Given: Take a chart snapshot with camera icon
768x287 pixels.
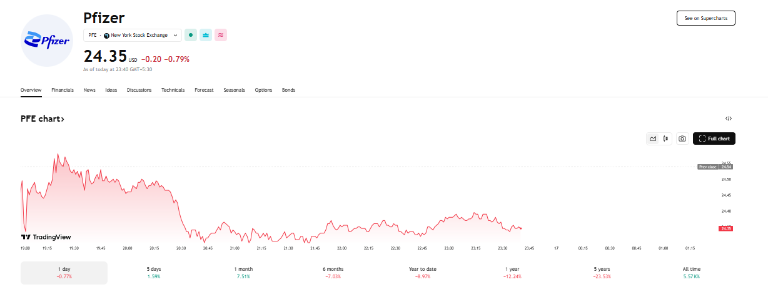Looking at the screenshot, I should click(682, 139).
